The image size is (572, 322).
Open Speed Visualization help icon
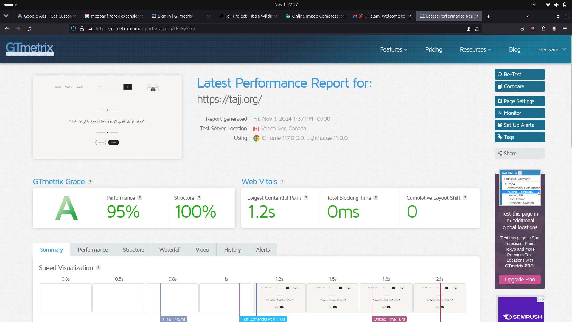98,268
